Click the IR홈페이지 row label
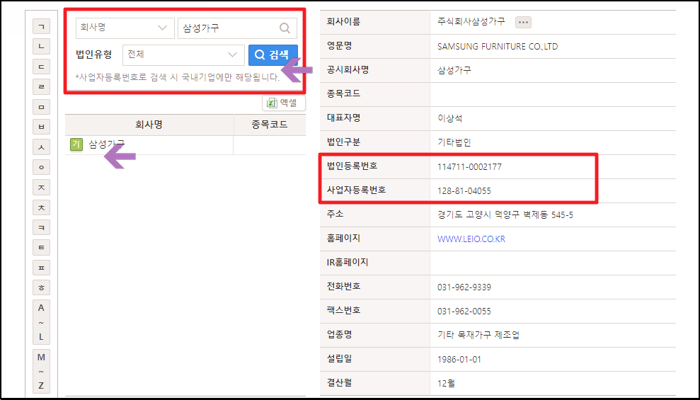700x400 pixels. coord(348,263)
